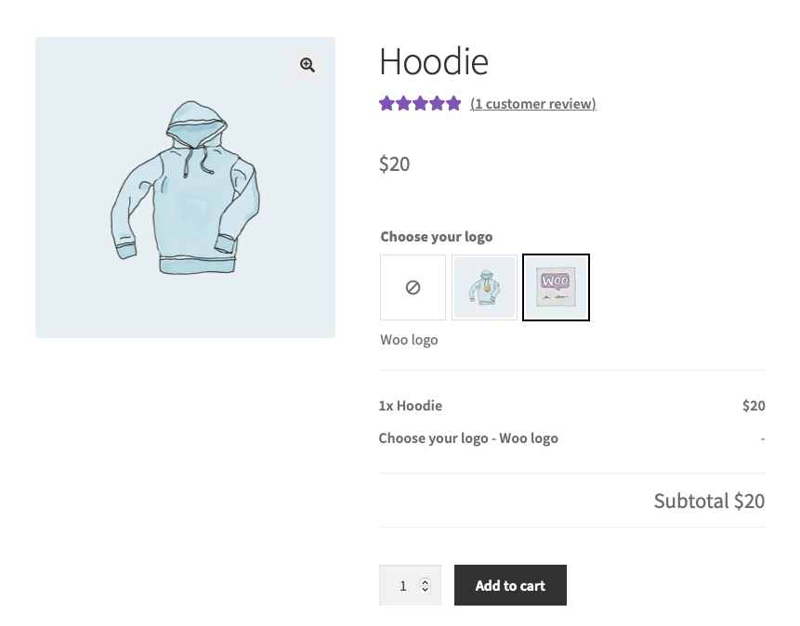Click the five-star rating icons
This screenshot has height=626, width=800.
pyautogui.click(x=420, y=104)
